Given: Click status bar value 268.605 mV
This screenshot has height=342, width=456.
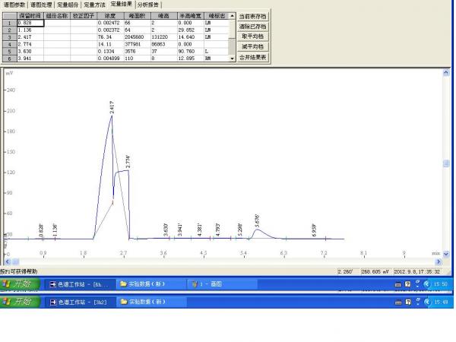Looking at the screenshot, I should pos(375,271).
